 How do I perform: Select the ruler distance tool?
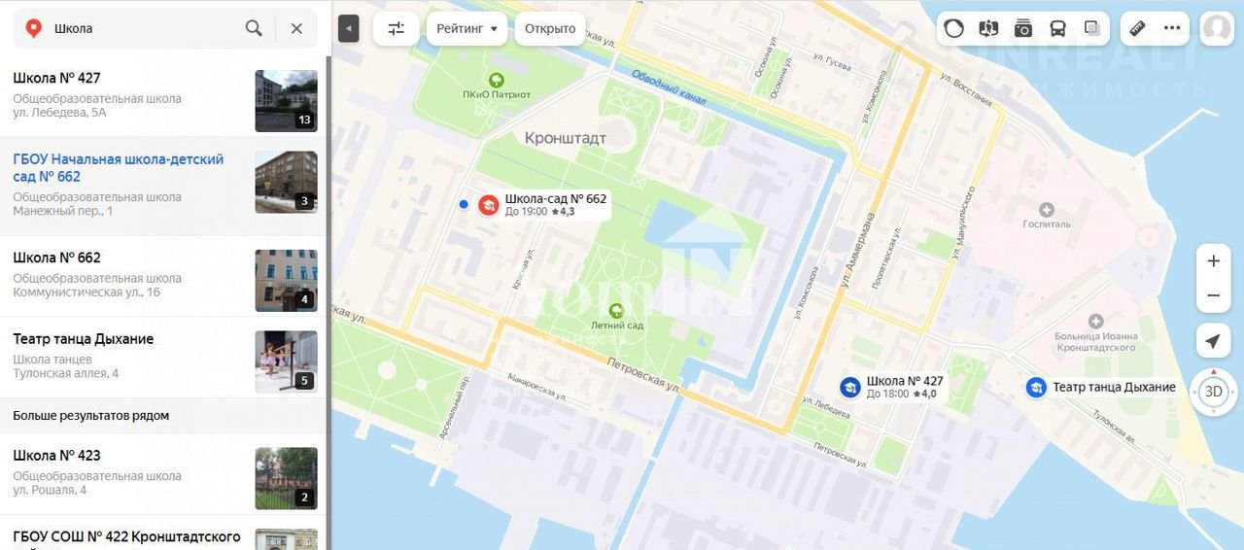click(1137, 28)
